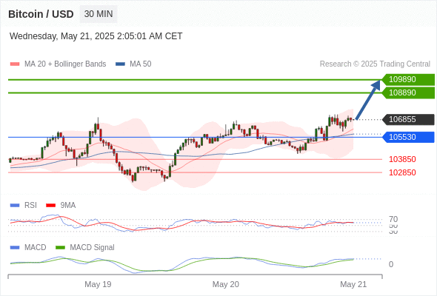Click the 102850 red support label
Screen dimensions: 437x296
(x=402, y=172)
